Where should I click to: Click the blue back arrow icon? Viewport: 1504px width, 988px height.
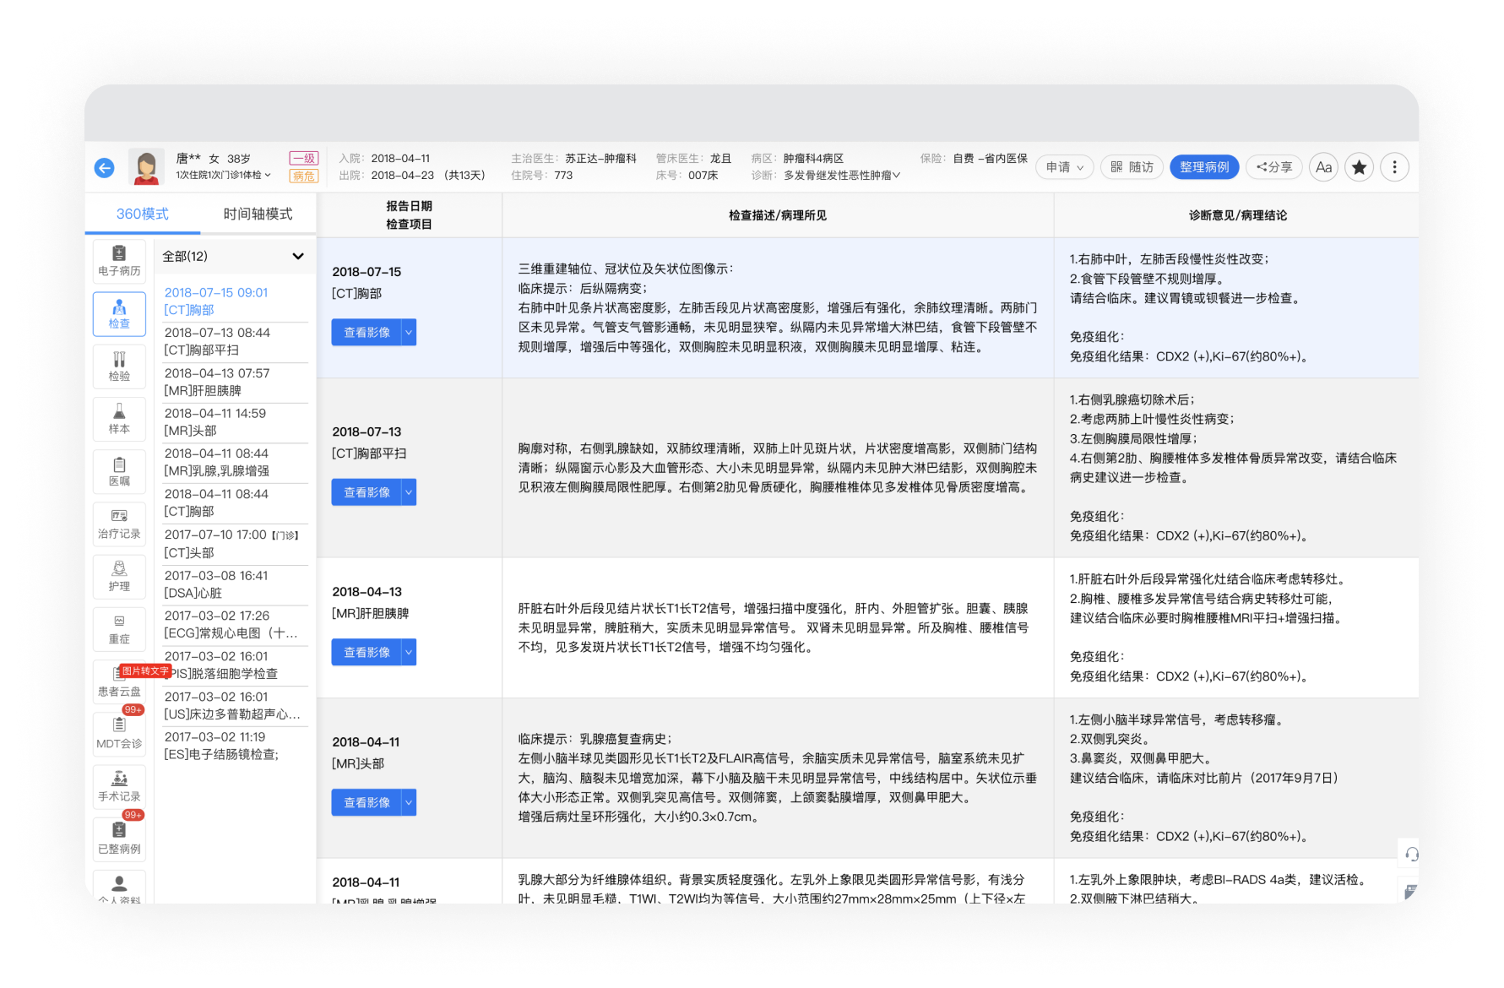coord(104,168)
